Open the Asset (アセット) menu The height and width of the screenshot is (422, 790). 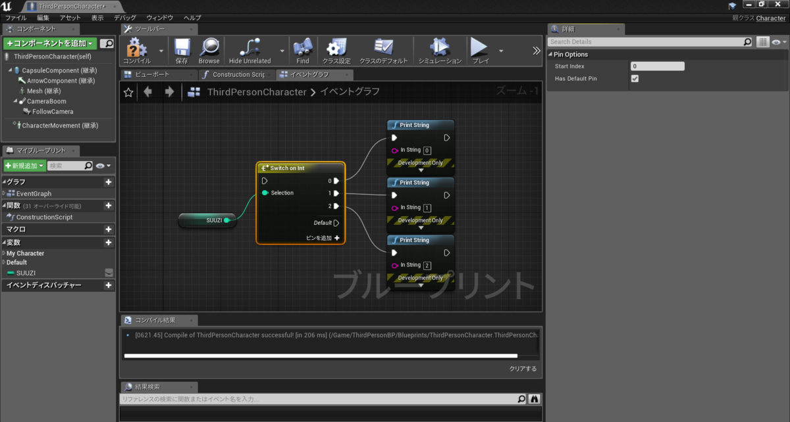click(x=70, y=18)
